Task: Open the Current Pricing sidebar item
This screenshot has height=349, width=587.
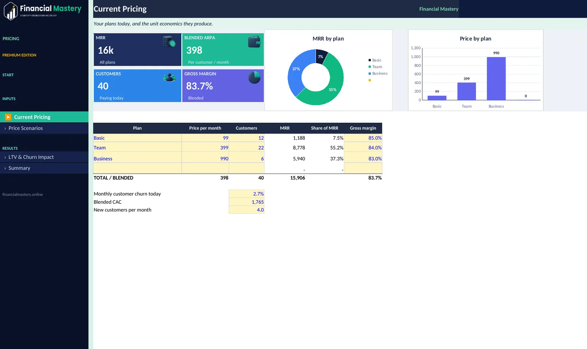Action: coord(44,117)
